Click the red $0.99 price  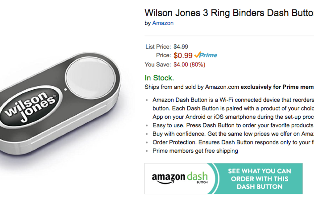coord(183,55)
